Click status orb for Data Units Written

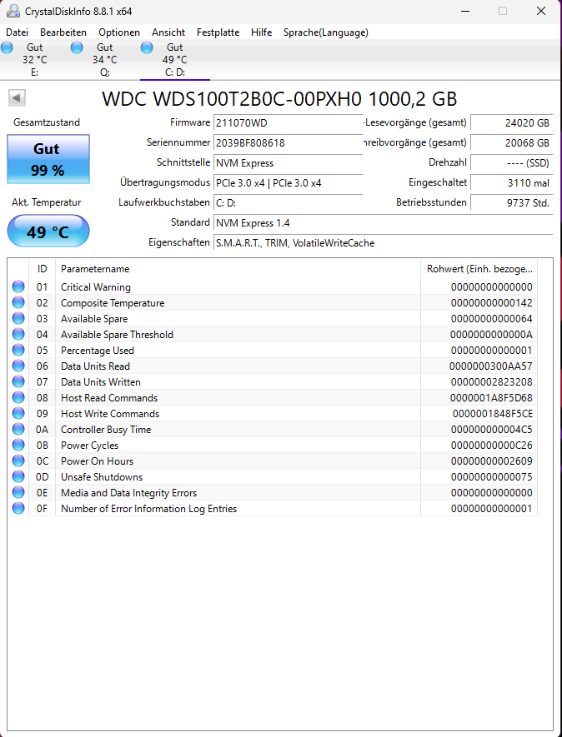click(x=18, y=381)
